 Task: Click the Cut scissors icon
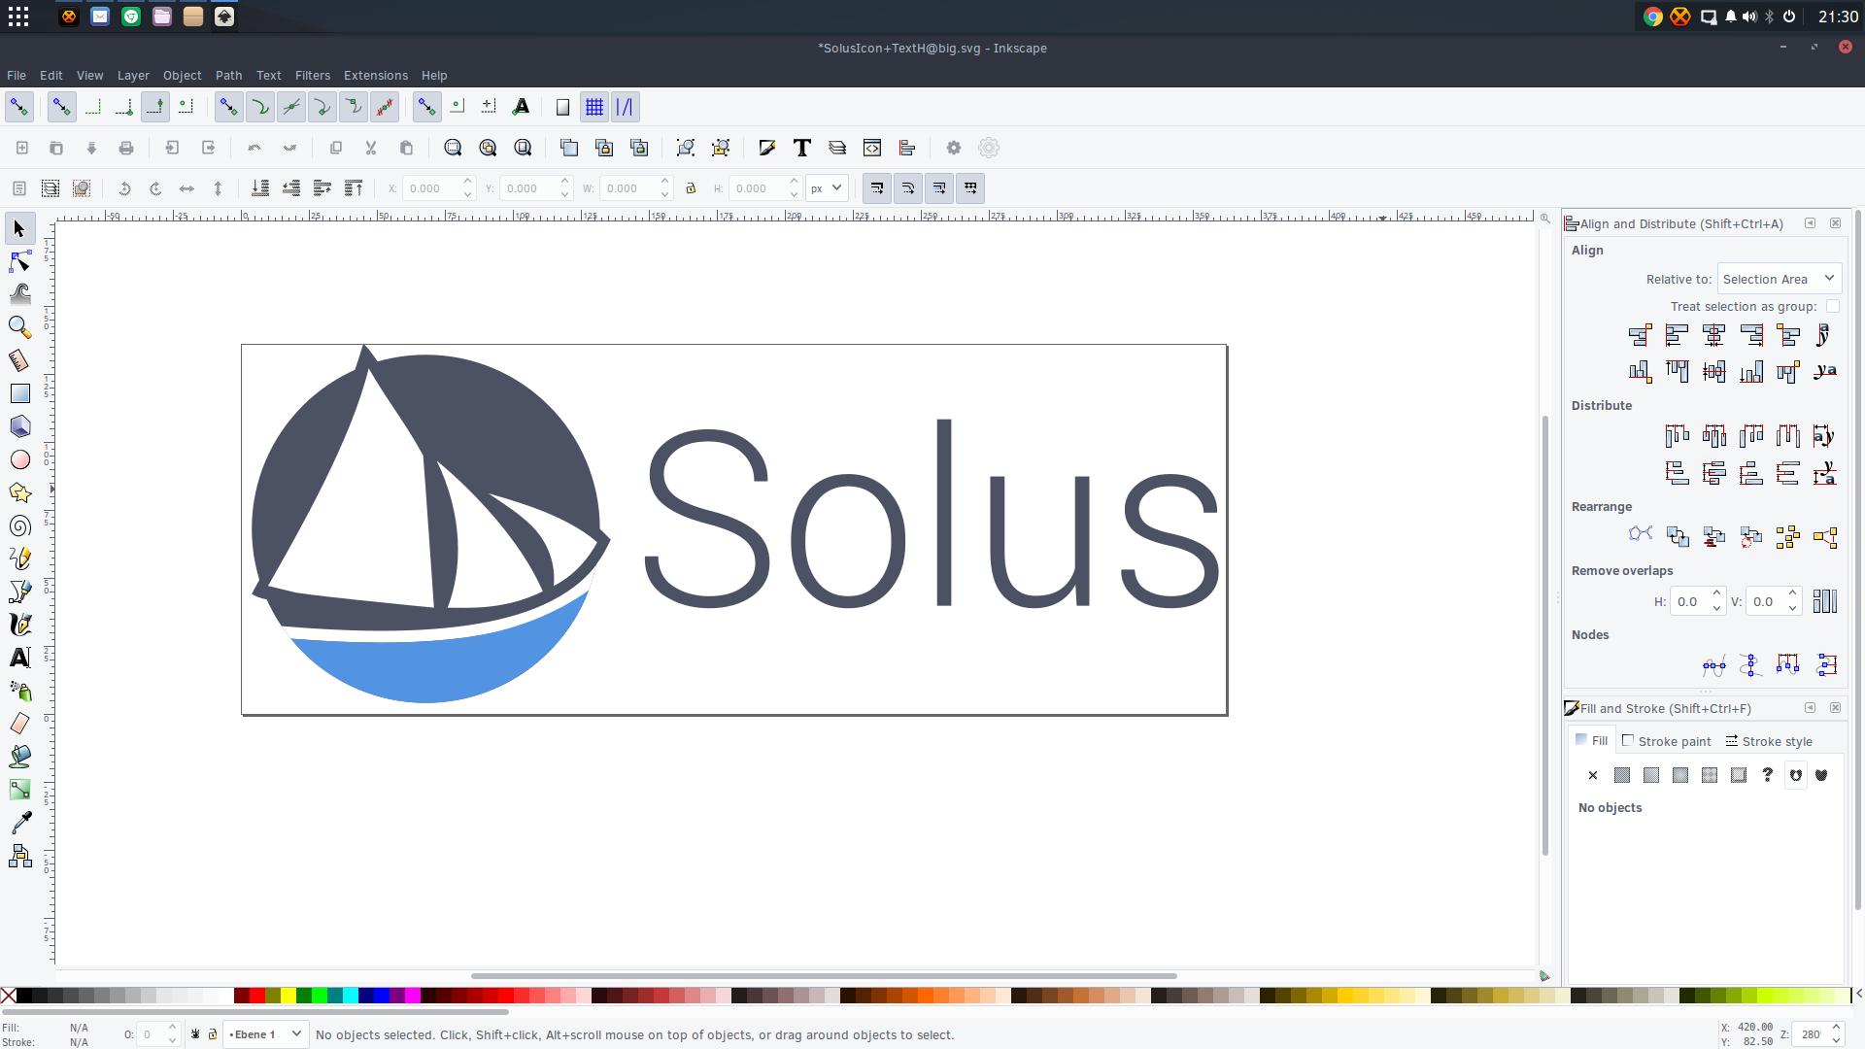(x=371, y=148)
